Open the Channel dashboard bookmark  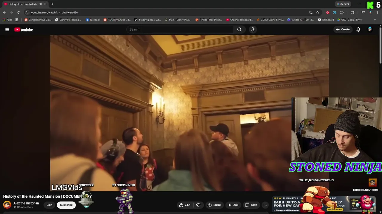239,20
